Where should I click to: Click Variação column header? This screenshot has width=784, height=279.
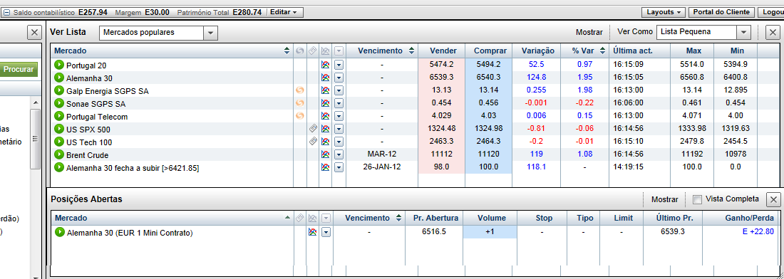click(537, 51)
